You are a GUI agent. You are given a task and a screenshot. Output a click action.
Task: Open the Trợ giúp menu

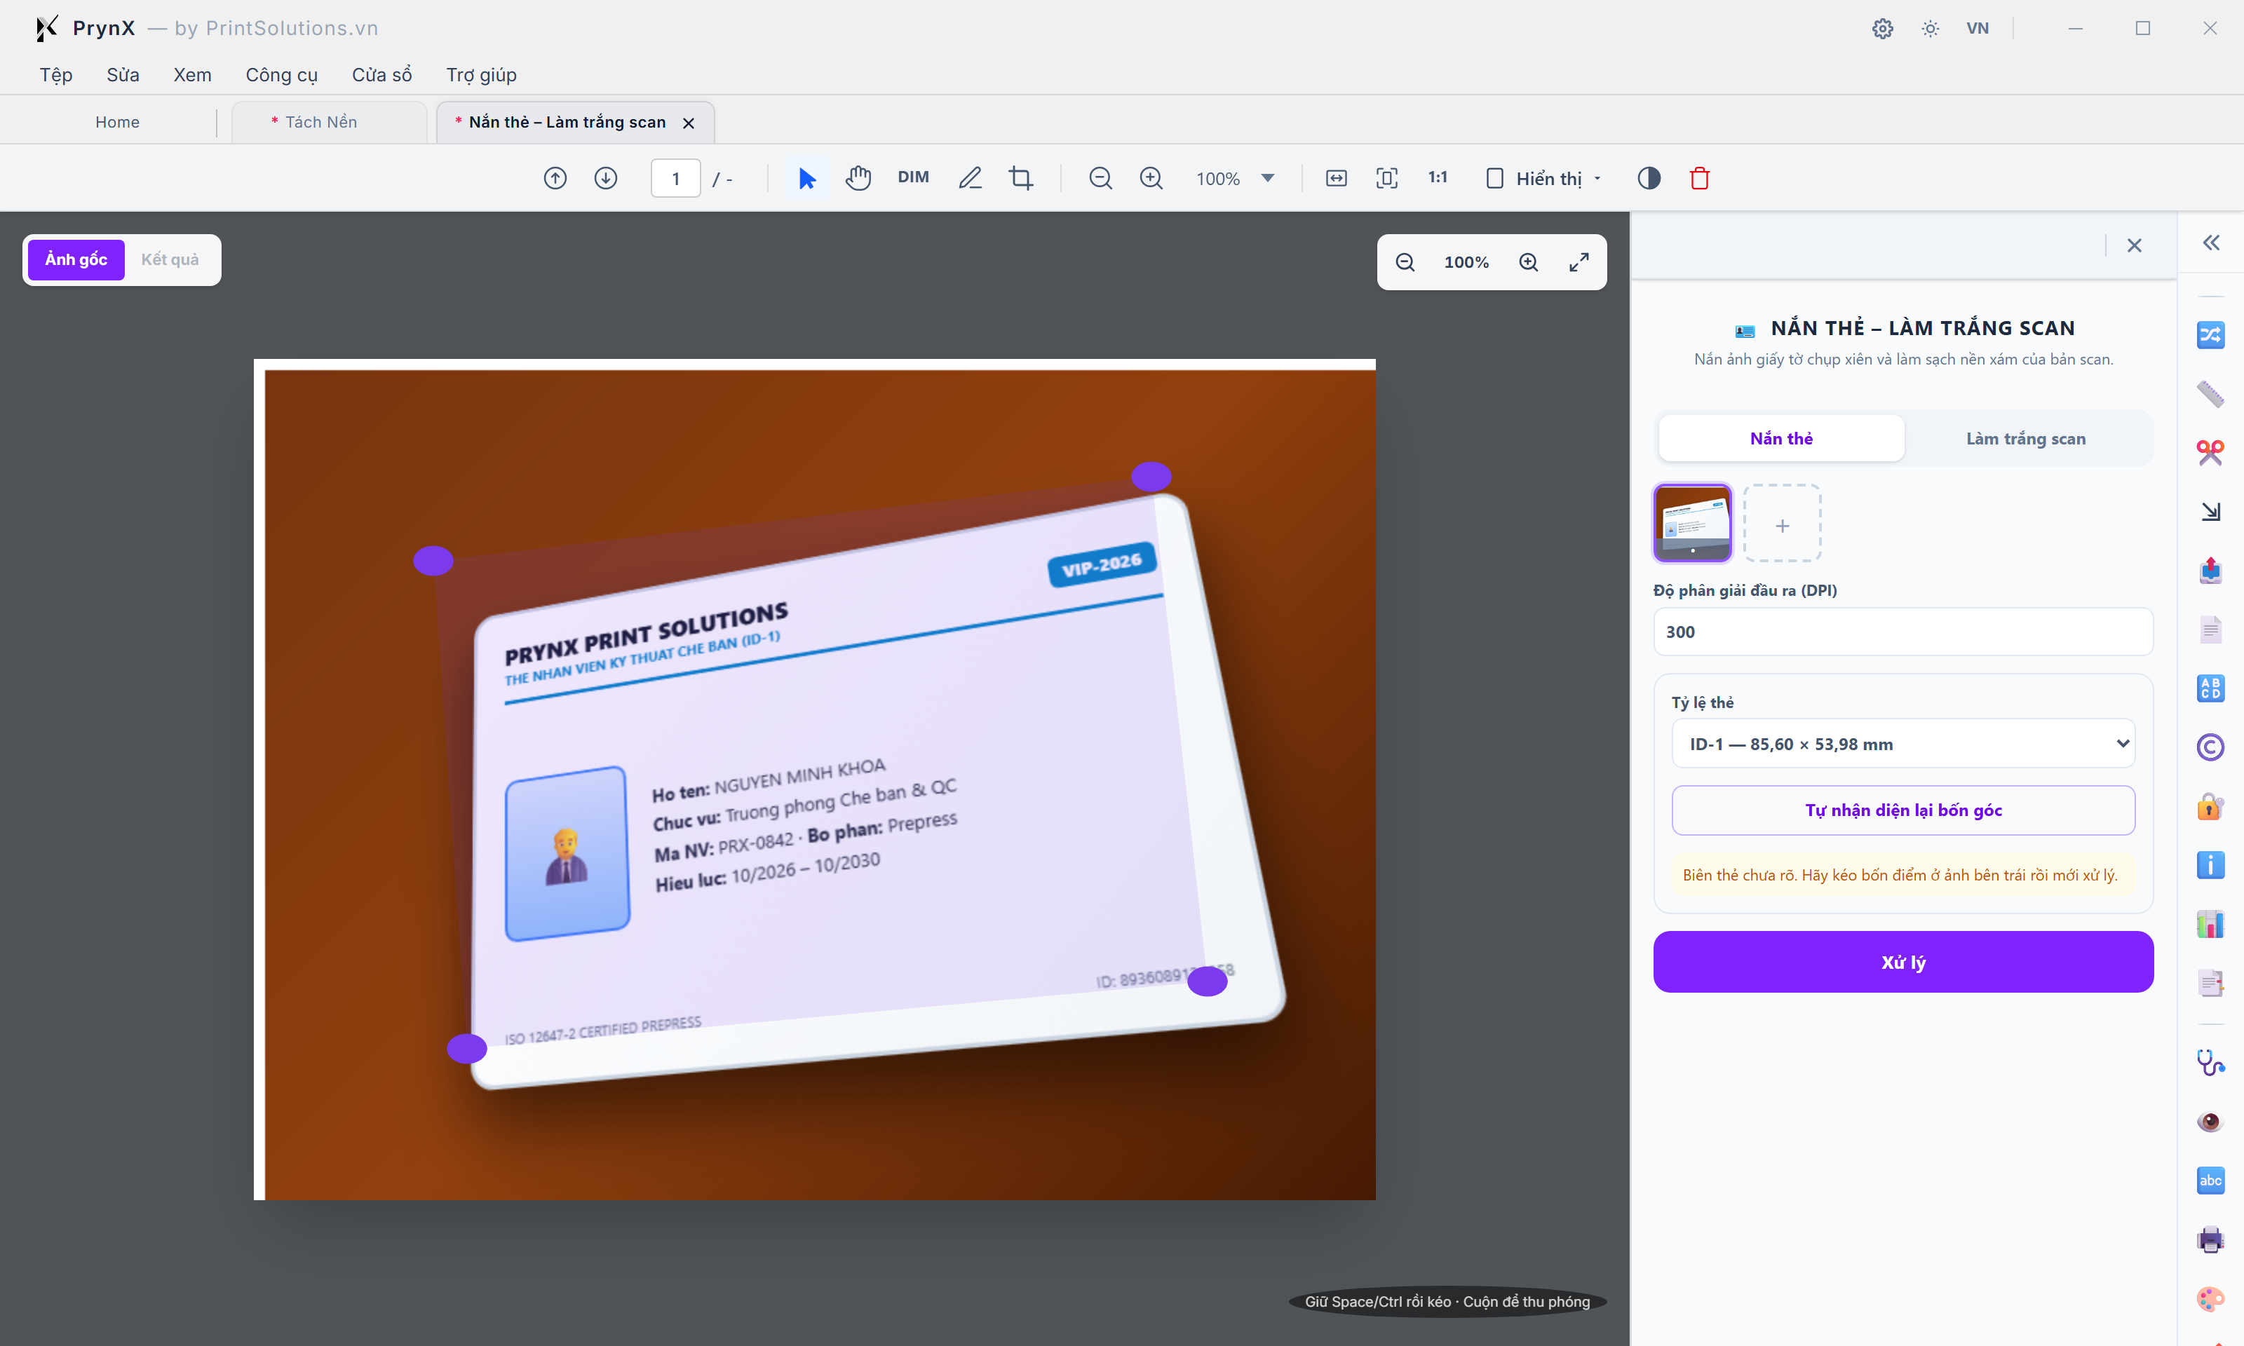tap(481, 74)
